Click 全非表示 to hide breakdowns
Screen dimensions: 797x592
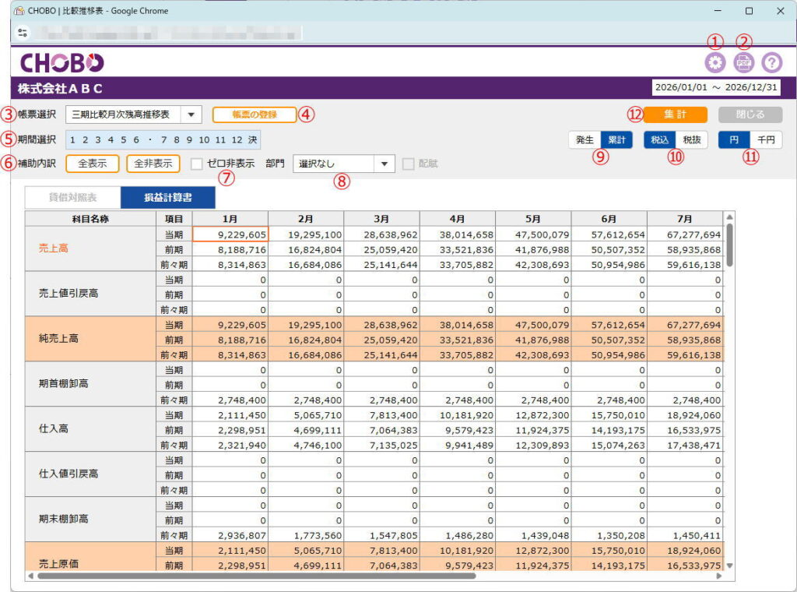pyautogui.click(x=153, y=164)
